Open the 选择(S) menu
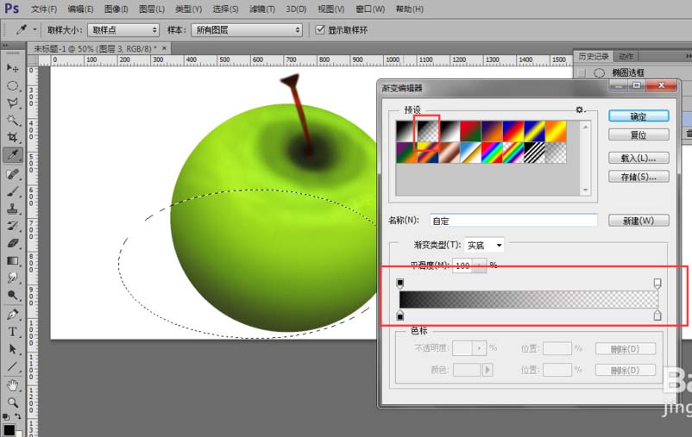The image size is (692, 437). (x=225, y=9)
